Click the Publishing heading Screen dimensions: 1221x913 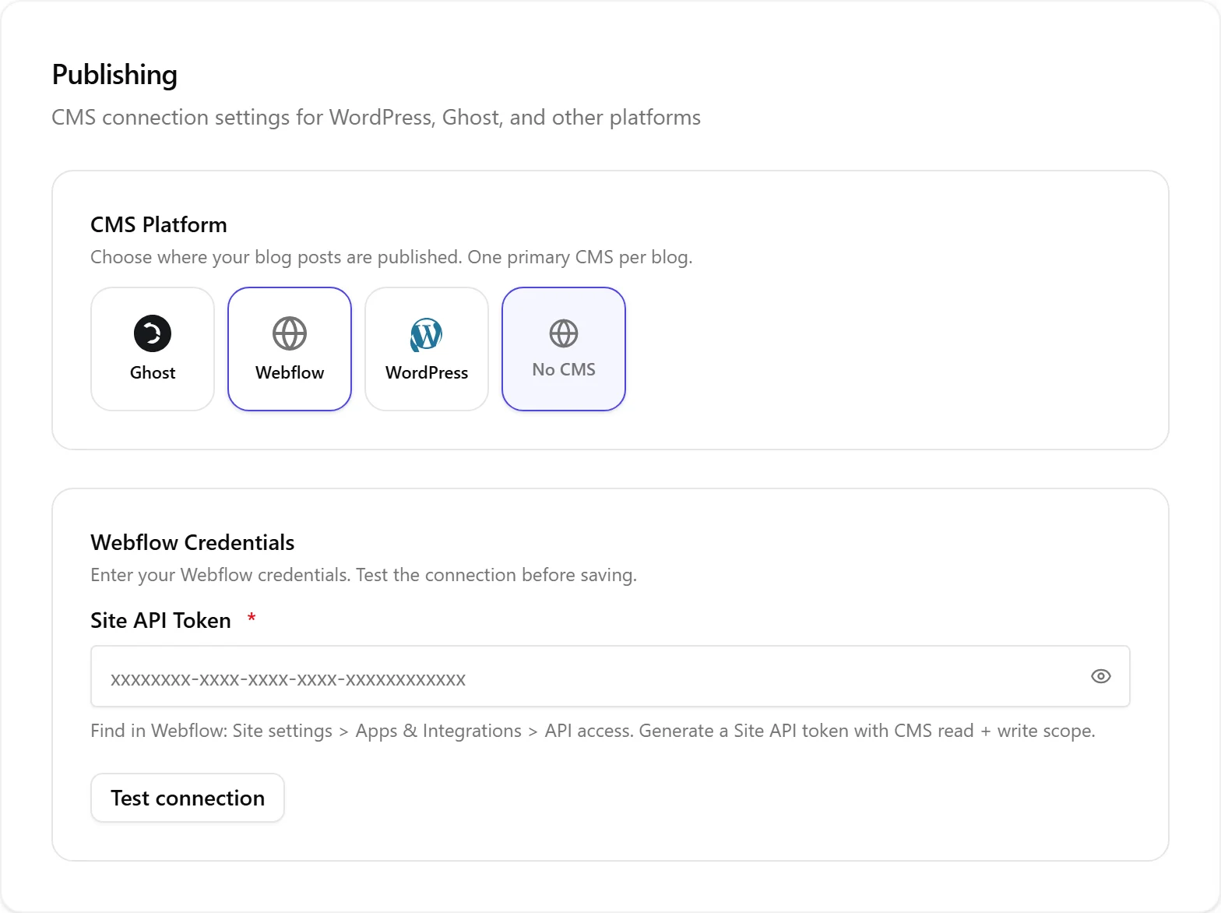click(114, 75)
